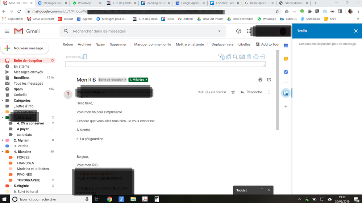The height and width of the screenshot is (203, 362).
Task: Click the trash icon in the plugin toolbar
Action: tap(249, 57)
